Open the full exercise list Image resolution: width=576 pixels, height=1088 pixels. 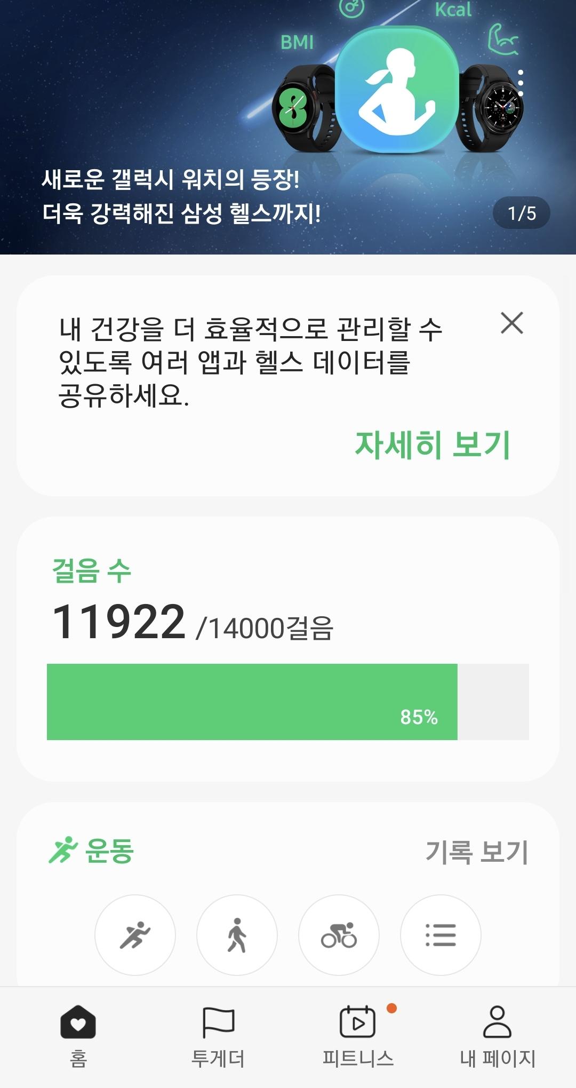441,935
